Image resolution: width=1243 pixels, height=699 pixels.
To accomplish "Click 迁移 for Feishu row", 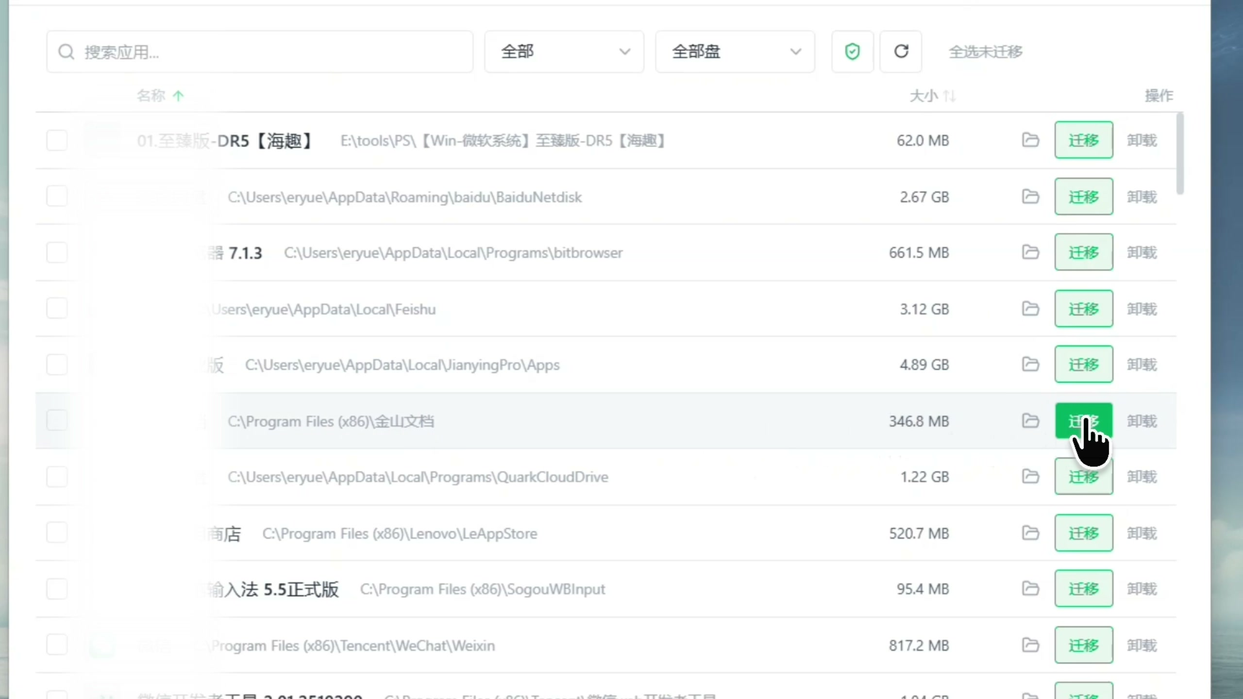I will pos(1084,308).
